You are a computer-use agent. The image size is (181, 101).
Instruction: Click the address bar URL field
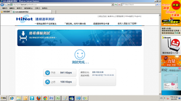[61, 4]
